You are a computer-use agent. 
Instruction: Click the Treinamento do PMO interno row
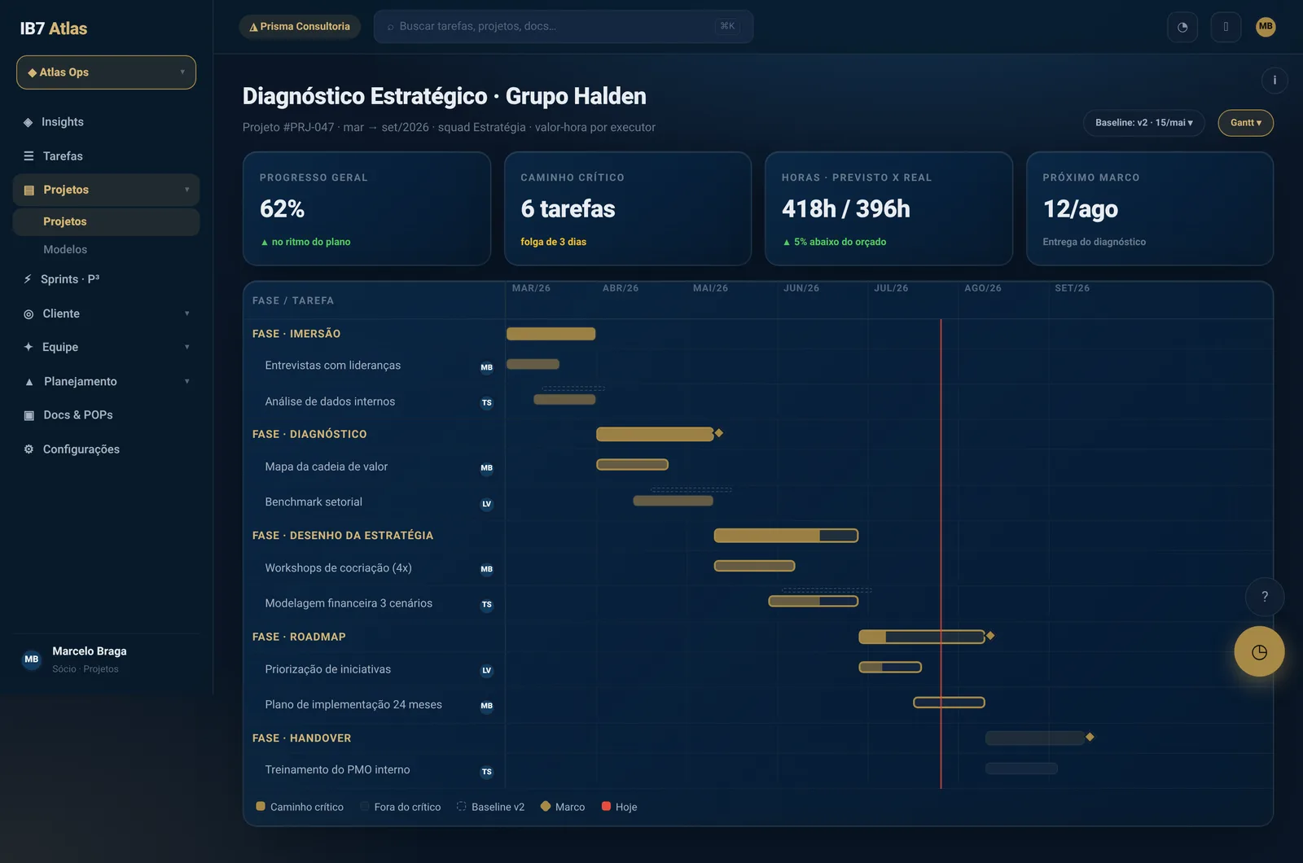tap(757, 770)
